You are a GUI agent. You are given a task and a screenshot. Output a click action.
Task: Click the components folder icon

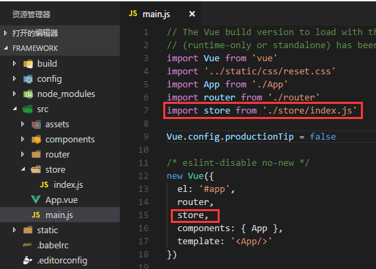click(36, 140)
